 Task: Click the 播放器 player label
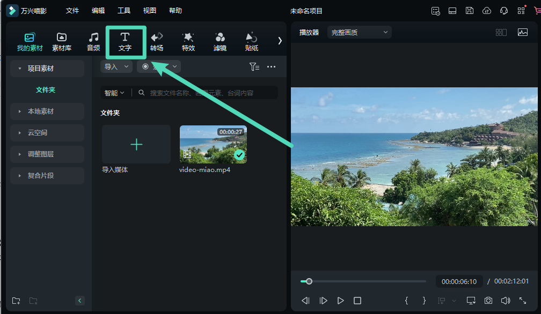pos(309,32)
